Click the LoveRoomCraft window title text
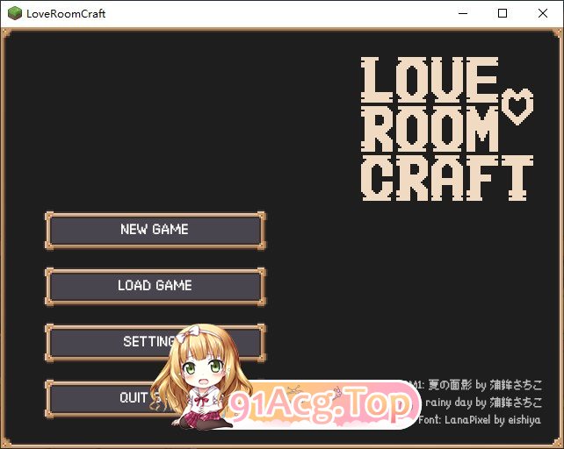Viewport: 564px width, 449px height. (x=67, y=14)
